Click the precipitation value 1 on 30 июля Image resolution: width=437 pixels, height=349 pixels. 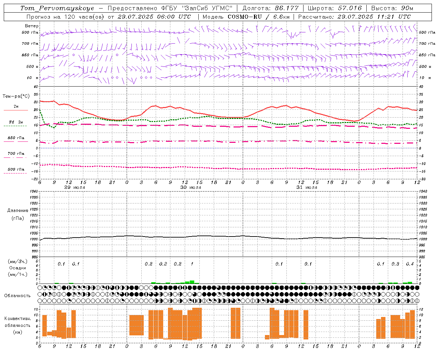tap(192, 264)
